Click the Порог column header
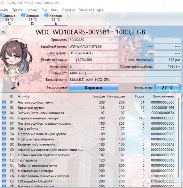 point(140,96)
